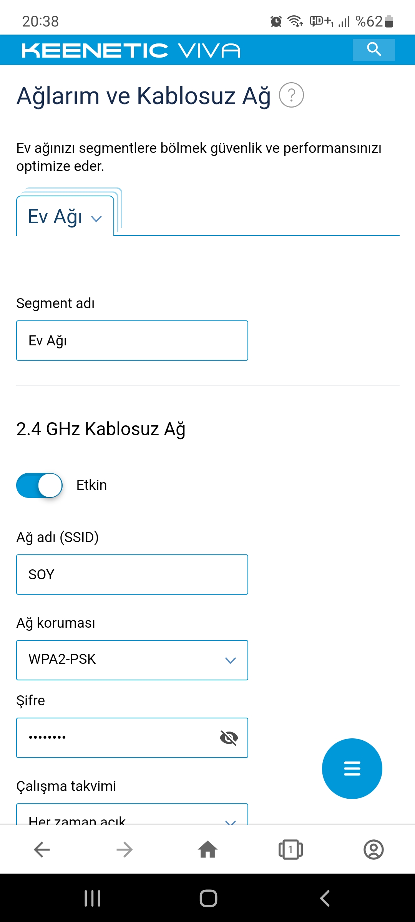Click the Keenetic Viva logo
The height and width of the screenshot is (922, 415).
point(131,50)
